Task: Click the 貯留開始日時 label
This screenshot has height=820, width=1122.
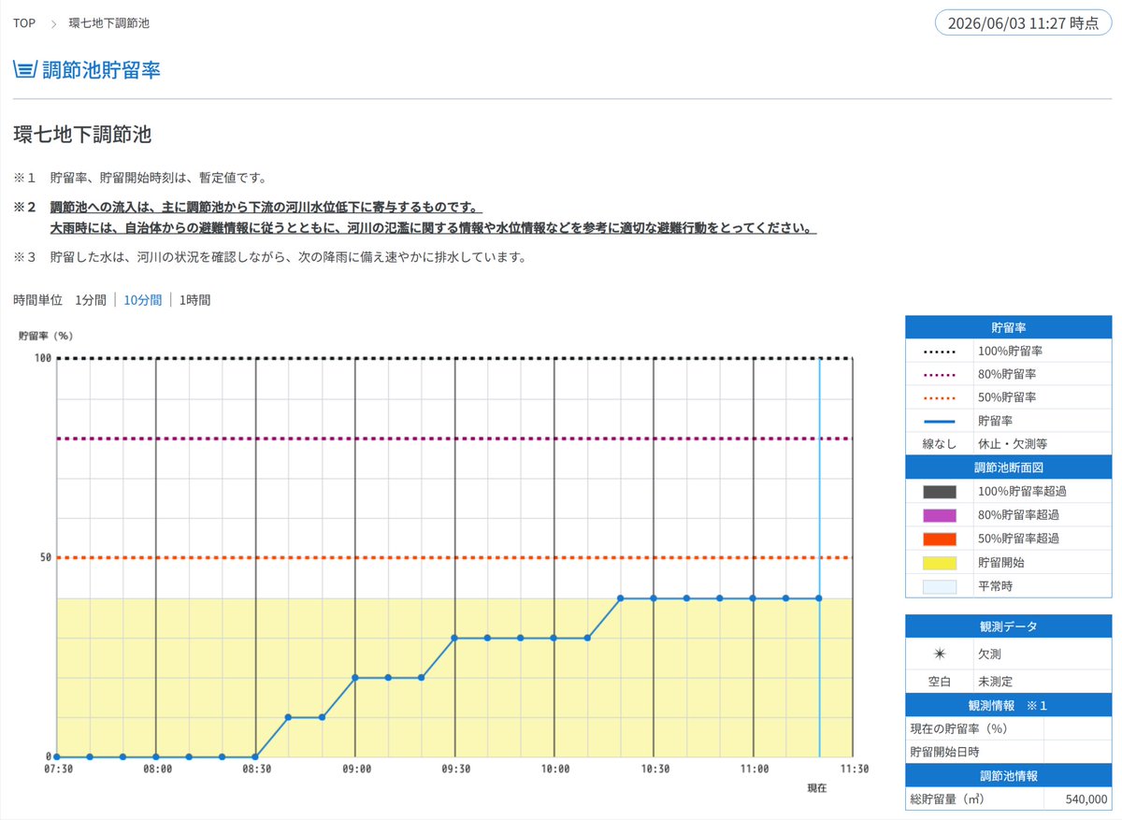Action: click(944, 753)
